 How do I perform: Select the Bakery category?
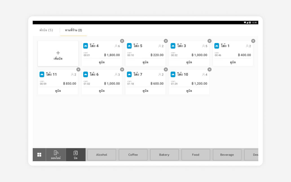pyautogui.click(x=164, y=155)
